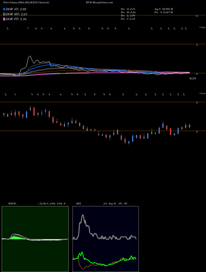Select the 'DOW MT: 2.21' legend label
The image size is (206, 272).
coord(16,14)
